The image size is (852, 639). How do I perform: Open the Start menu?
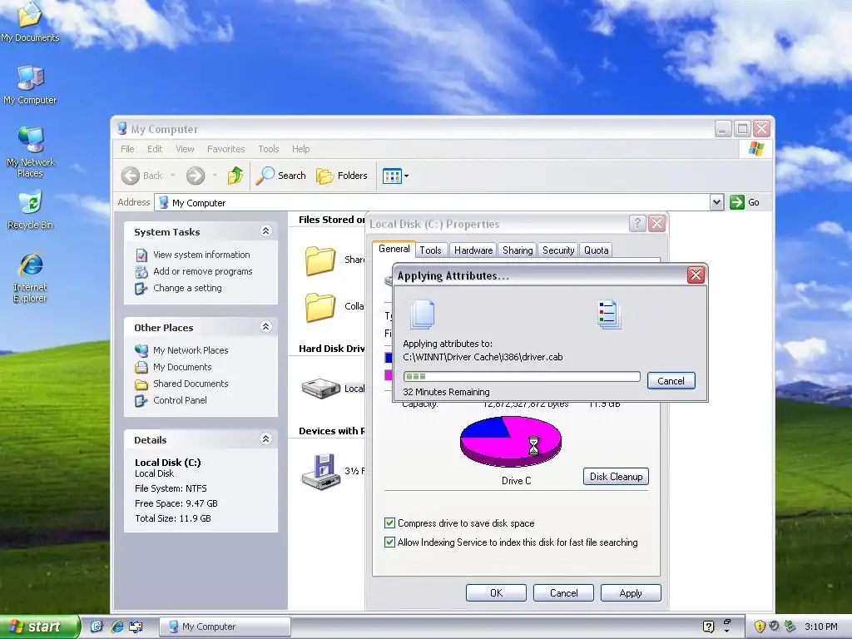[39, 627]
